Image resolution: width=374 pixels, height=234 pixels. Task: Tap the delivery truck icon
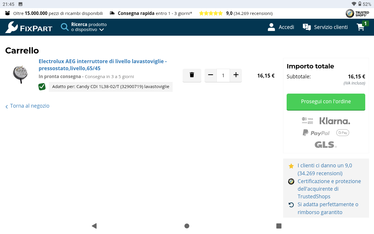pyautogui.click(x=112, y=13)
